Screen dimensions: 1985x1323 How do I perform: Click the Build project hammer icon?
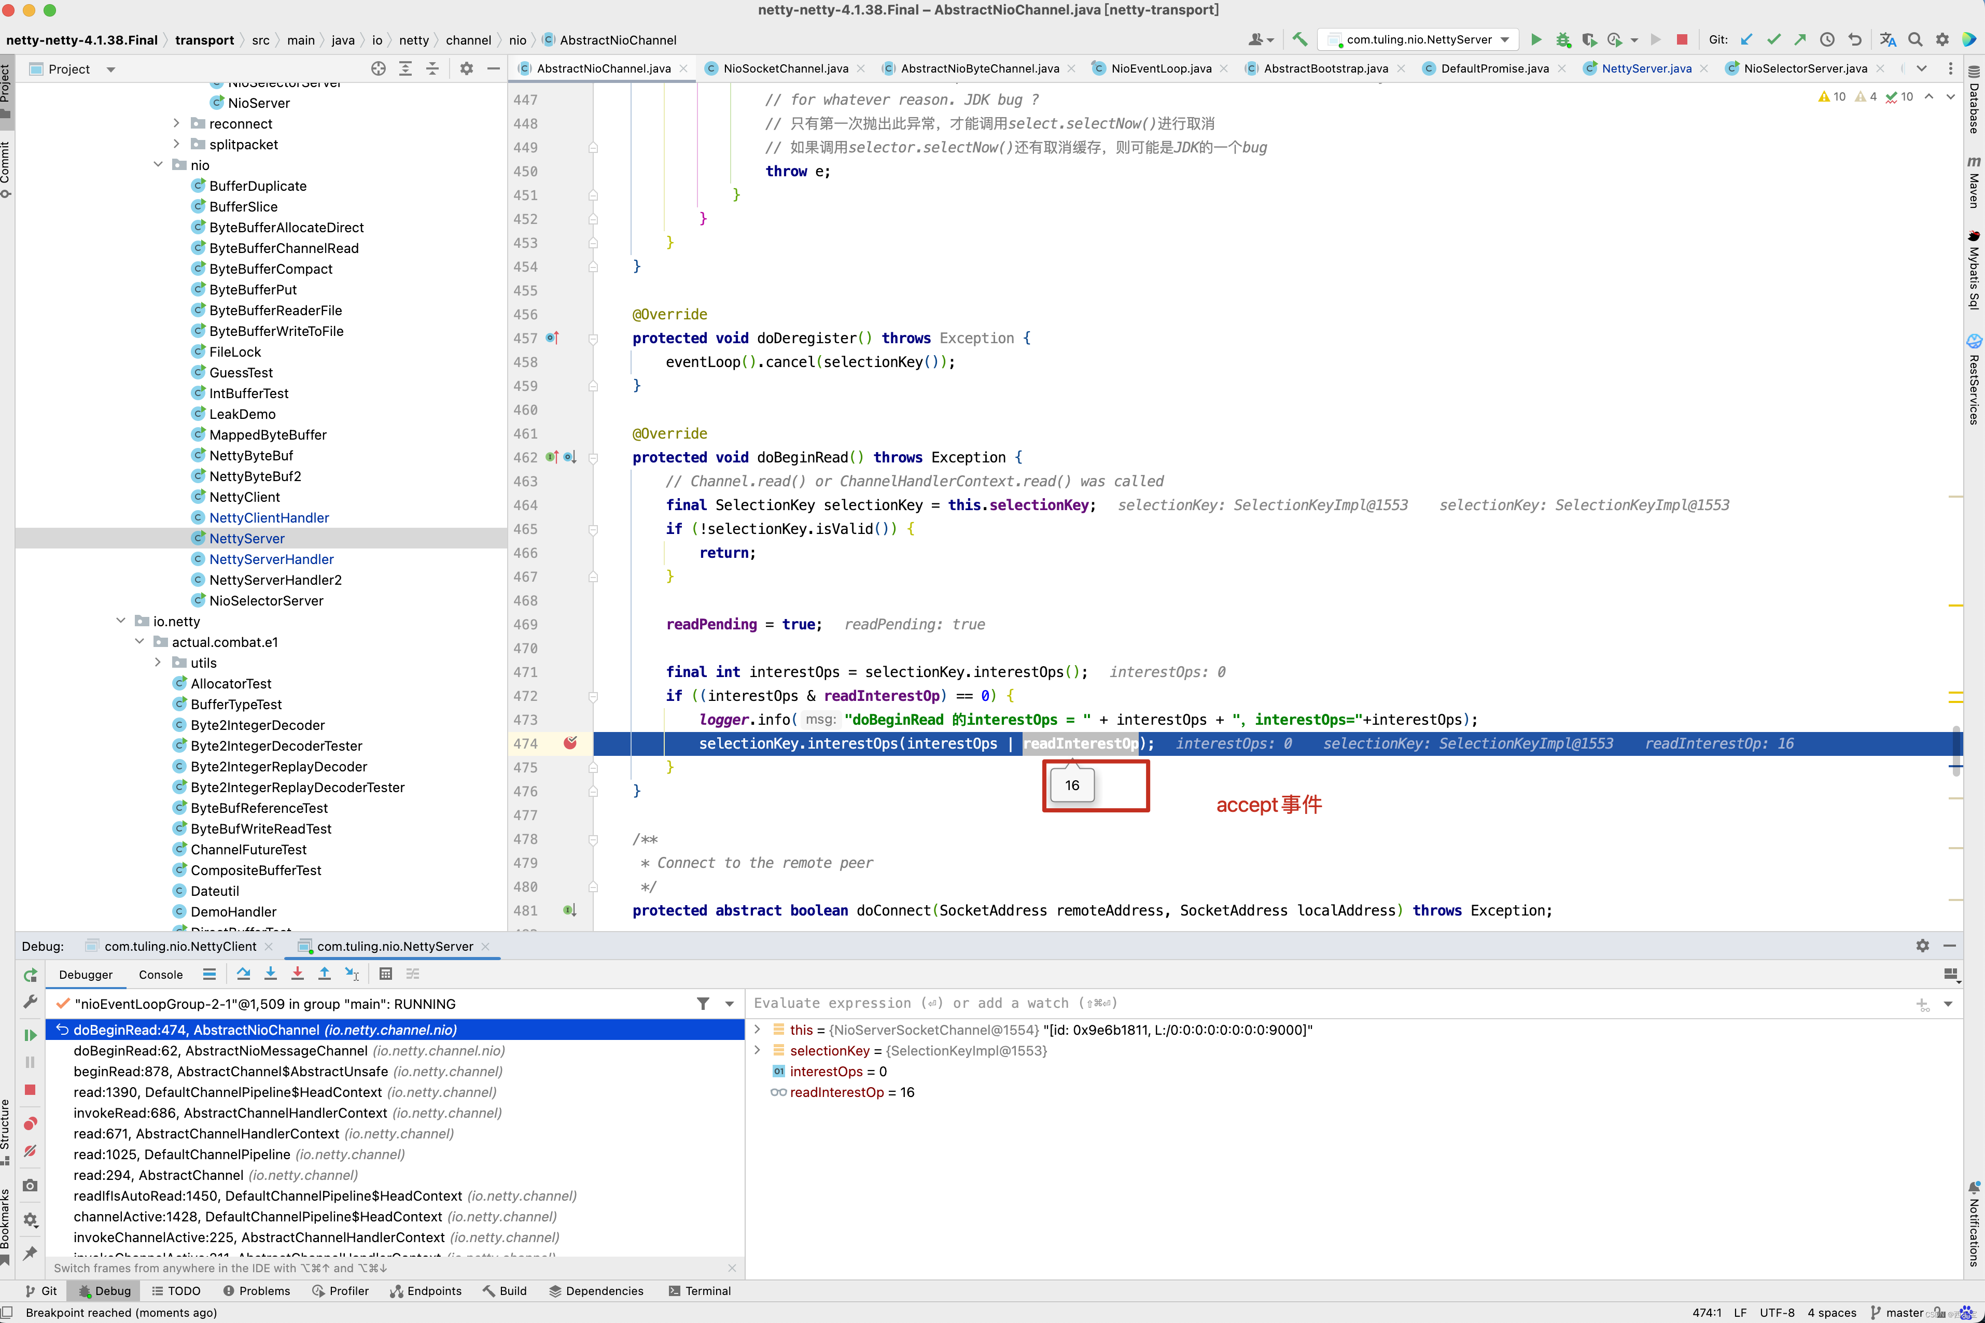(1299, 39)
